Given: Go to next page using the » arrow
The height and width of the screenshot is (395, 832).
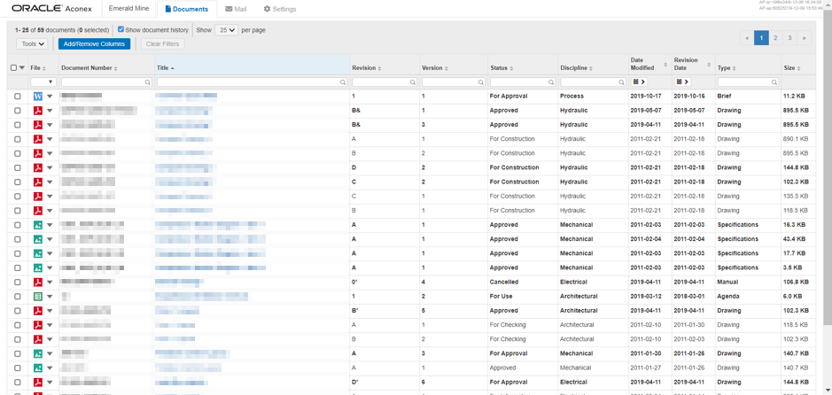Looking at the screenshot, I should (x=804, y=38).
